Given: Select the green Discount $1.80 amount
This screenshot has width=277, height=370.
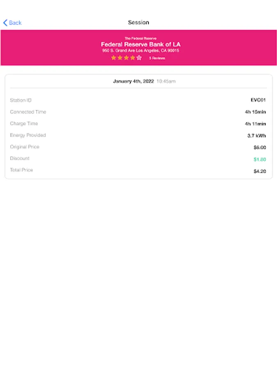Looking at the screenshot, I should pyautogui.click(x=260, y=159).
